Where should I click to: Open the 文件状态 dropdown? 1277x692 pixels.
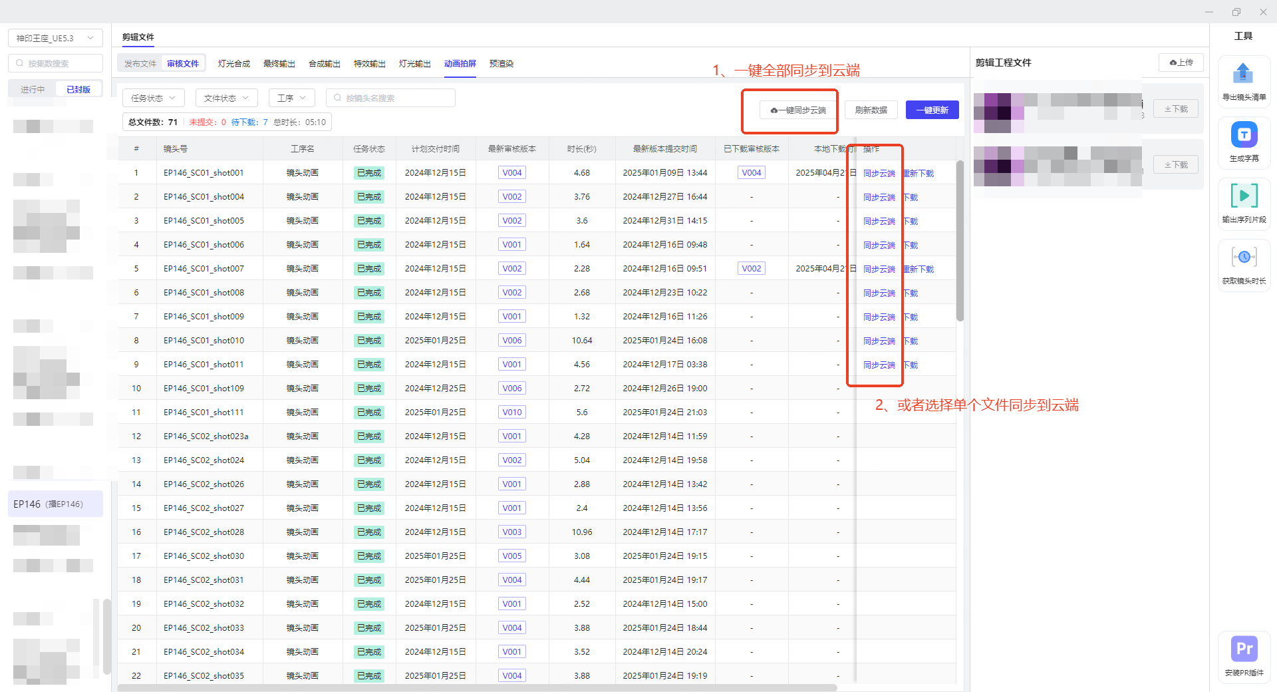[x=227, y=98]
